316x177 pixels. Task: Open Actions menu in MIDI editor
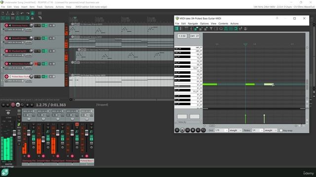click(x=235, y=24)
